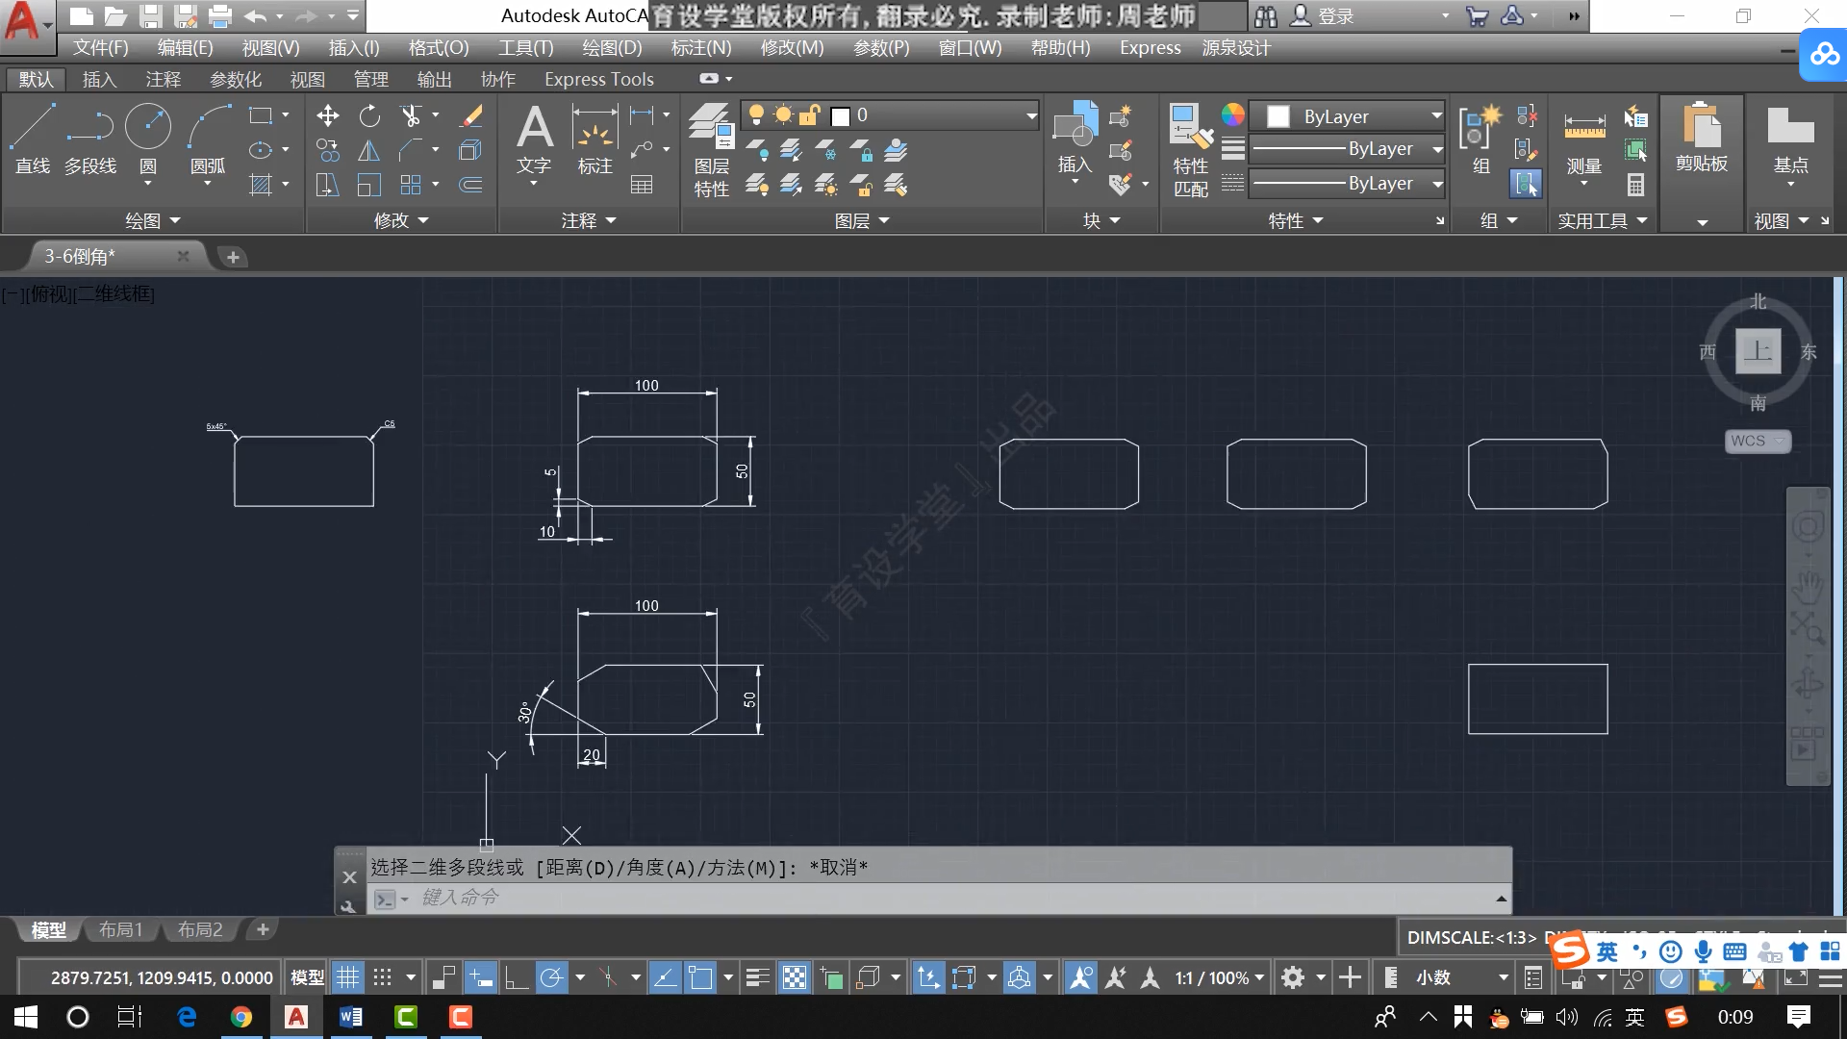The image size is (1847, 1039).
Task: Open the 文件(F) menu
Action: [x=101, y=48]
